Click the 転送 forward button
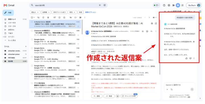The height and width of the screenshot is (104, 205). point(109,96)
